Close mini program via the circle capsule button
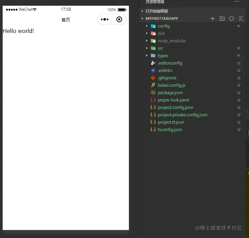Screen dimensions: 249x238 coord(119,19)
